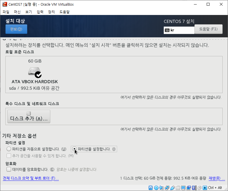Image resolution: width=228 pixels, height=191 pixels.
Task: Select manual partition configuration radio button
Action: (x=74, y=149)
